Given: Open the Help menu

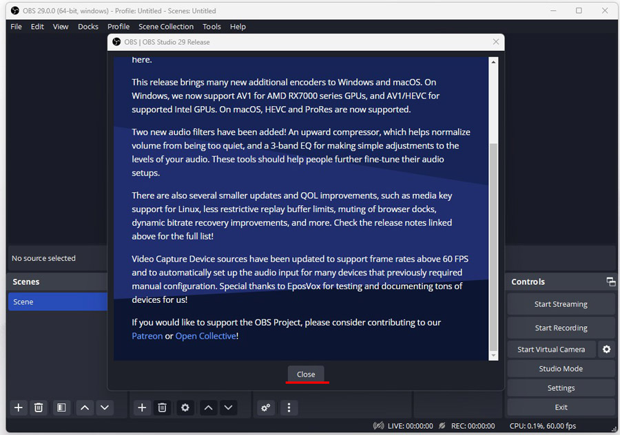Looking at the screenshot, I should pos(238,26).
